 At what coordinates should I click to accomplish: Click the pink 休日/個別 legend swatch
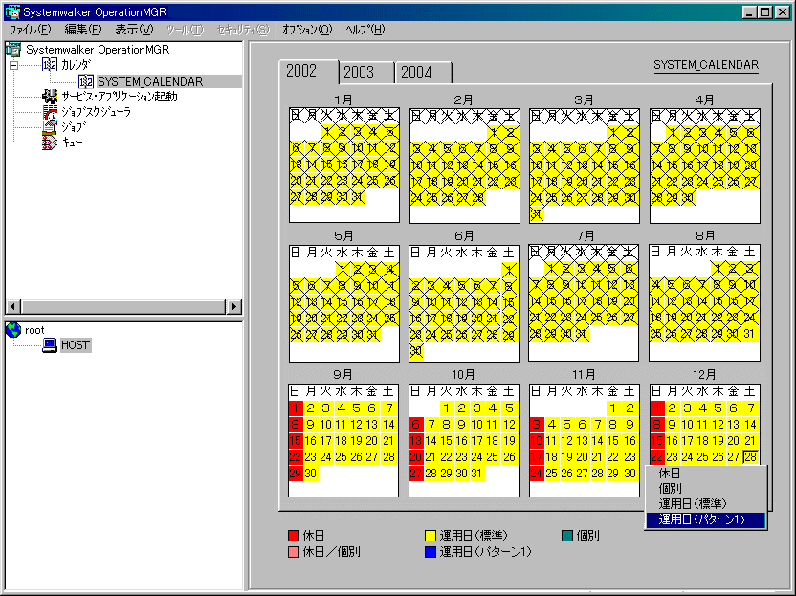(294, 552)
